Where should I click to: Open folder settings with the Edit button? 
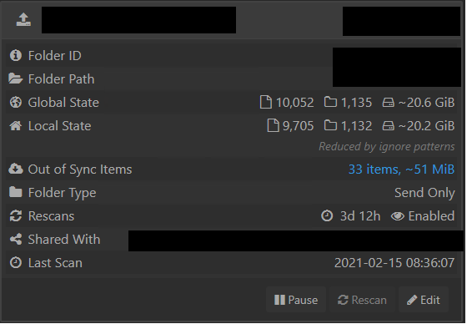click(x=424, y=300)
